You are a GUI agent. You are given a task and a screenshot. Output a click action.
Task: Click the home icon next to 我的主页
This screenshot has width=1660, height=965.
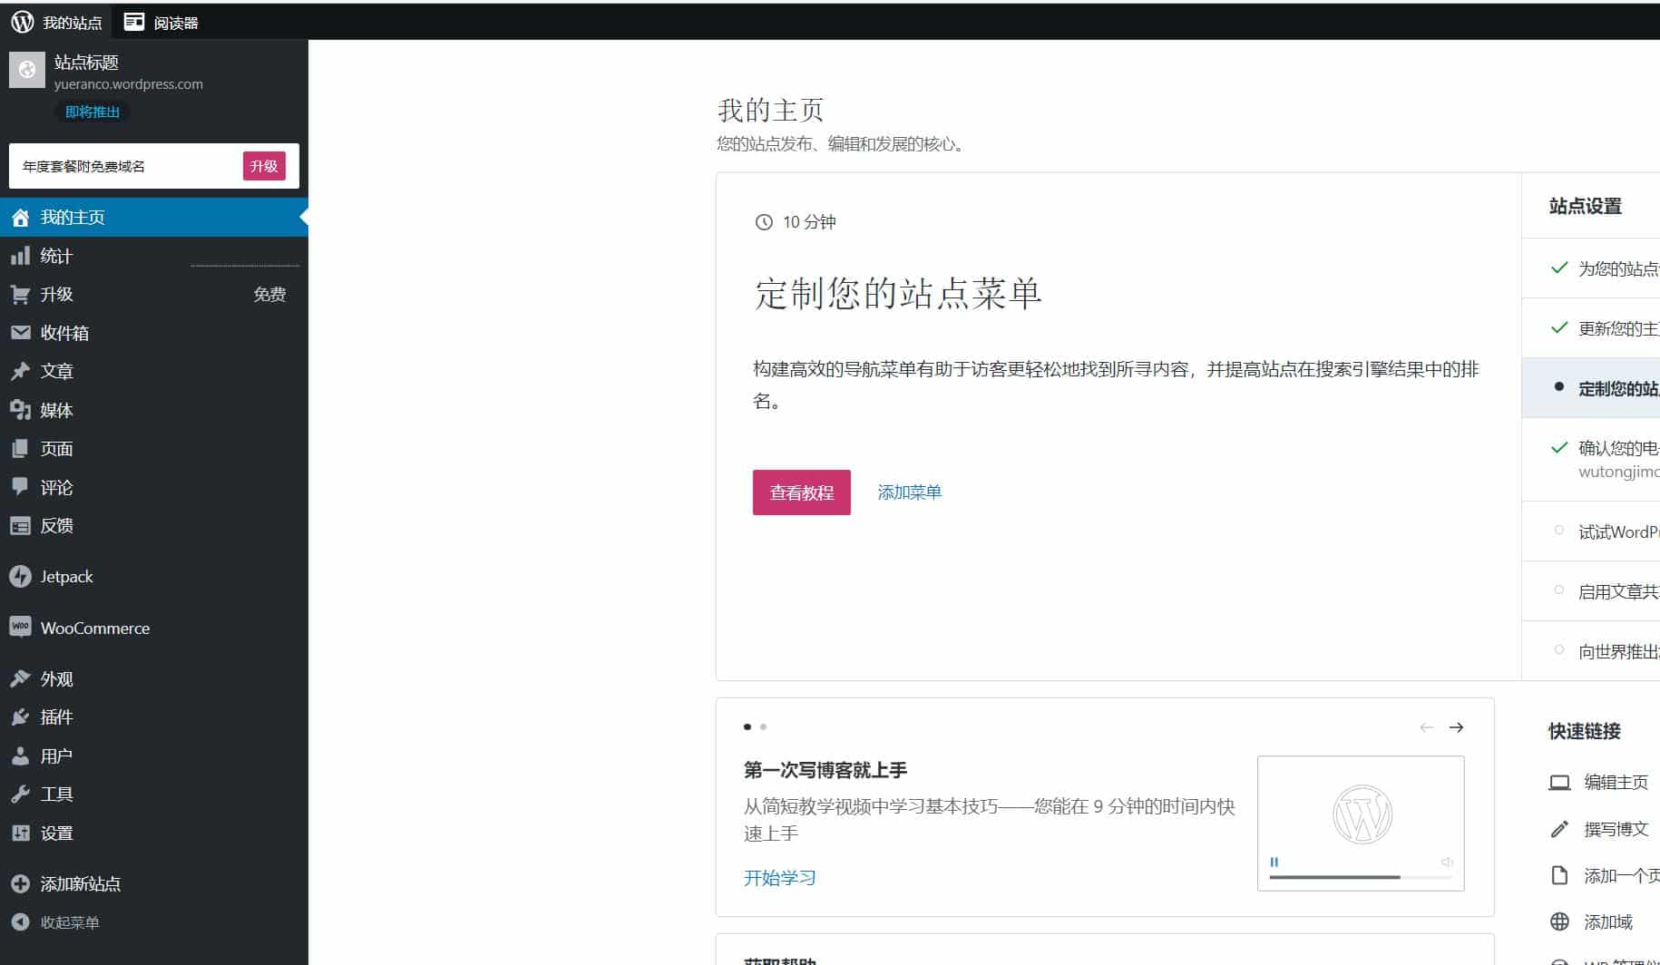[x=20, y=218]
